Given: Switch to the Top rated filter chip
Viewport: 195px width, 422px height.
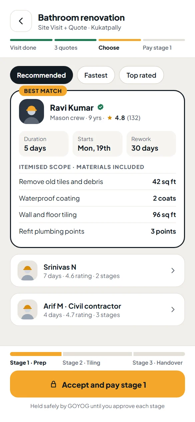Looking at the screenshot, I should coord(141,75).
